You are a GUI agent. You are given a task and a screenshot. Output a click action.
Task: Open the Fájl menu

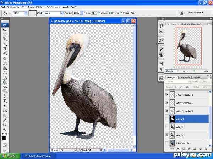(x=3, y=7)
